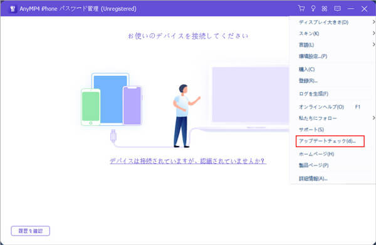Select 詳細情報(A)... menu entry
Image resolution: width=376 pixels, height=245 pixels.
pos(333,179)
